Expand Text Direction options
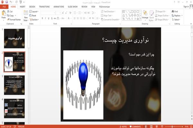The image size is (193, 128). (108, 12)
